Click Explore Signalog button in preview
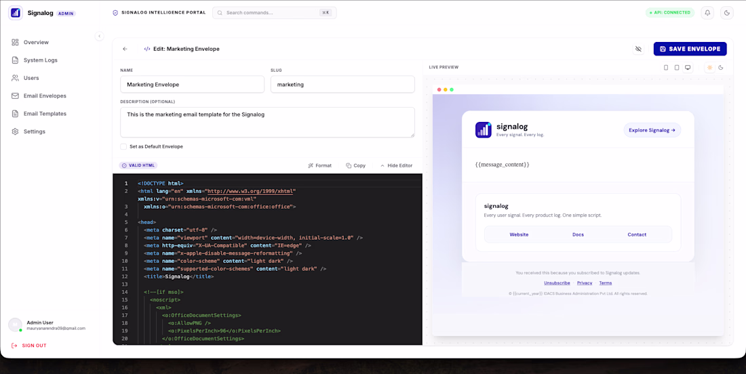Viewport: 746px width, 374px height. (x=652, y=130)
